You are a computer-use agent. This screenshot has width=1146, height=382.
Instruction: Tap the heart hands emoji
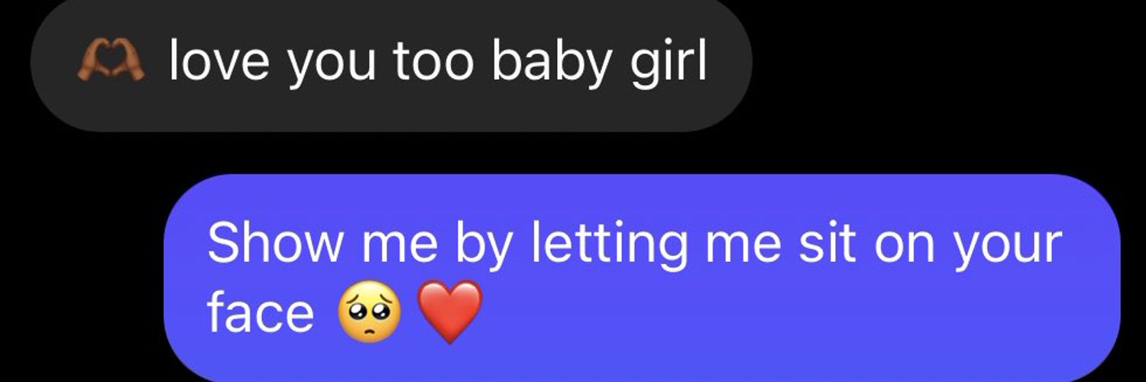coord(111,62)
